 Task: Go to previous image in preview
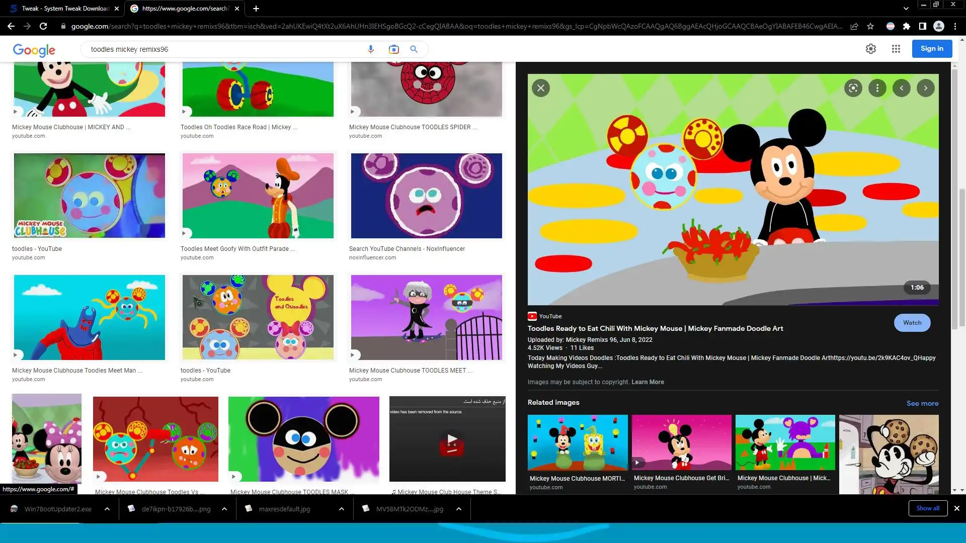point(901,88)
